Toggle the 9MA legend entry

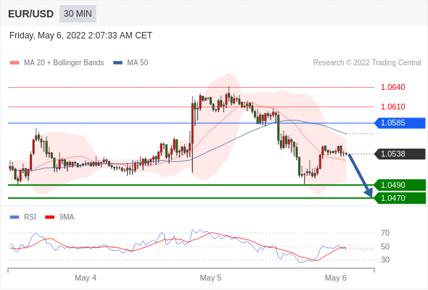[x=67, y=217]
